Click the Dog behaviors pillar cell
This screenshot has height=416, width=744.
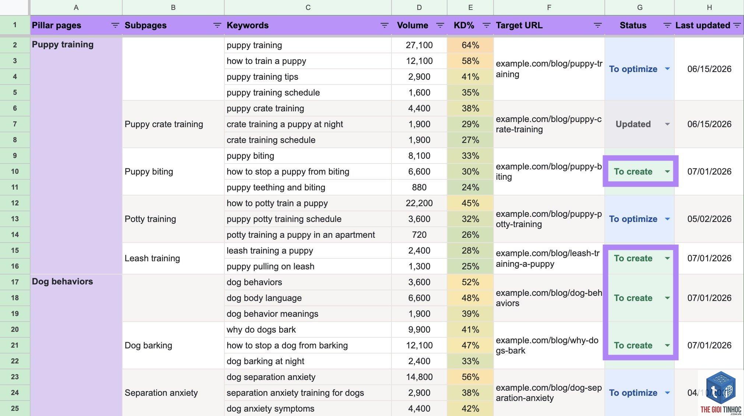point(76,345)
